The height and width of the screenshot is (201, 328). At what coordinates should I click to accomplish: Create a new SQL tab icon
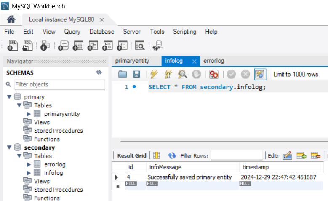tap(13, 46)
